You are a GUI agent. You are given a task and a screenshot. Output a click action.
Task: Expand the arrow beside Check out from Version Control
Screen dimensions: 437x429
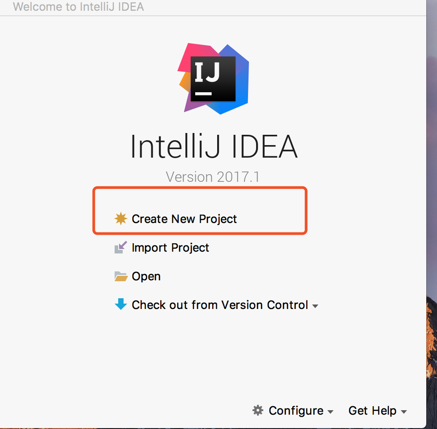point(315,306)
